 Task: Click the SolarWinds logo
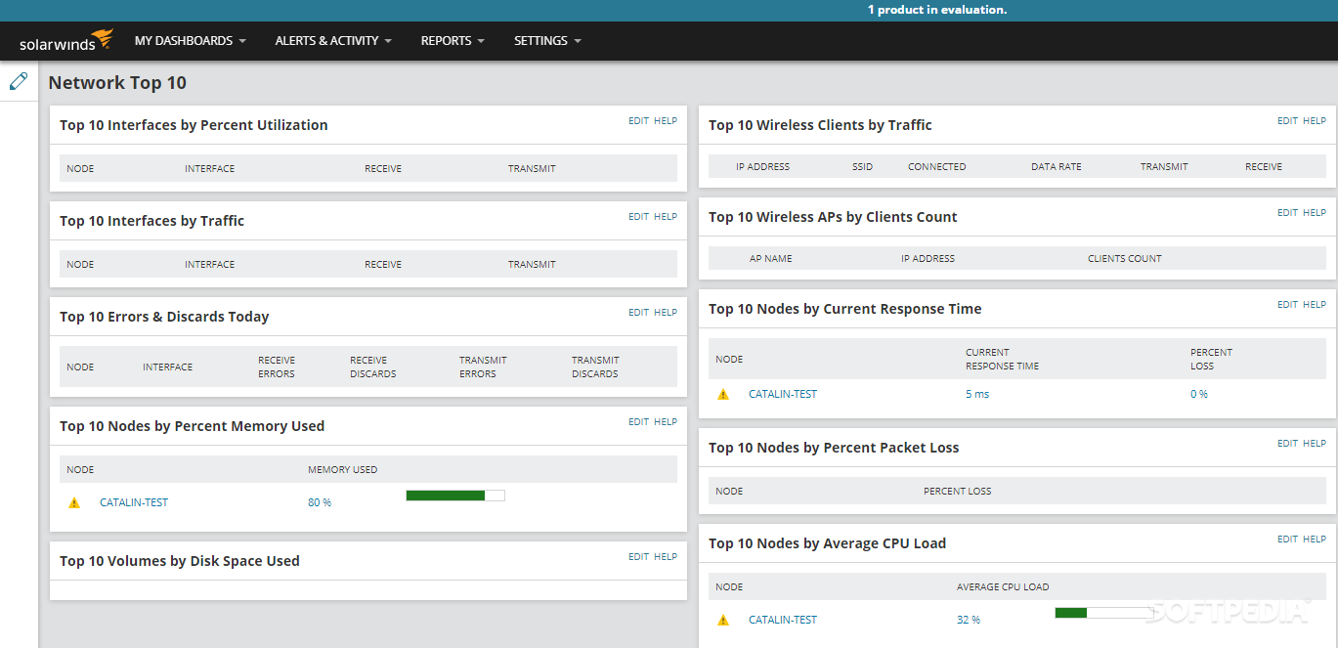pyautogui.click(x=66, y=41)
